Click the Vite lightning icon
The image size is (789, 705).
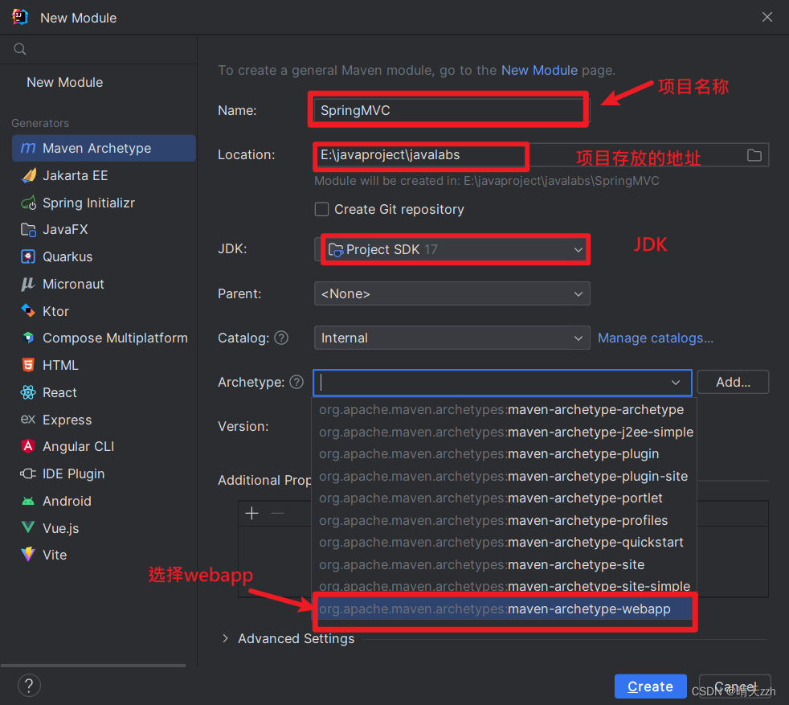coord(28,555)
